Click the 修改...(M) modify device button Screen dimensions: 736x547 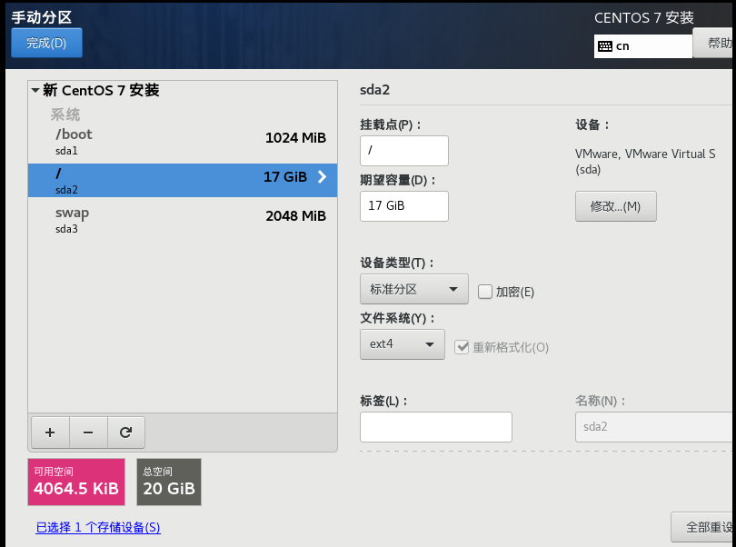pos(616,206)
